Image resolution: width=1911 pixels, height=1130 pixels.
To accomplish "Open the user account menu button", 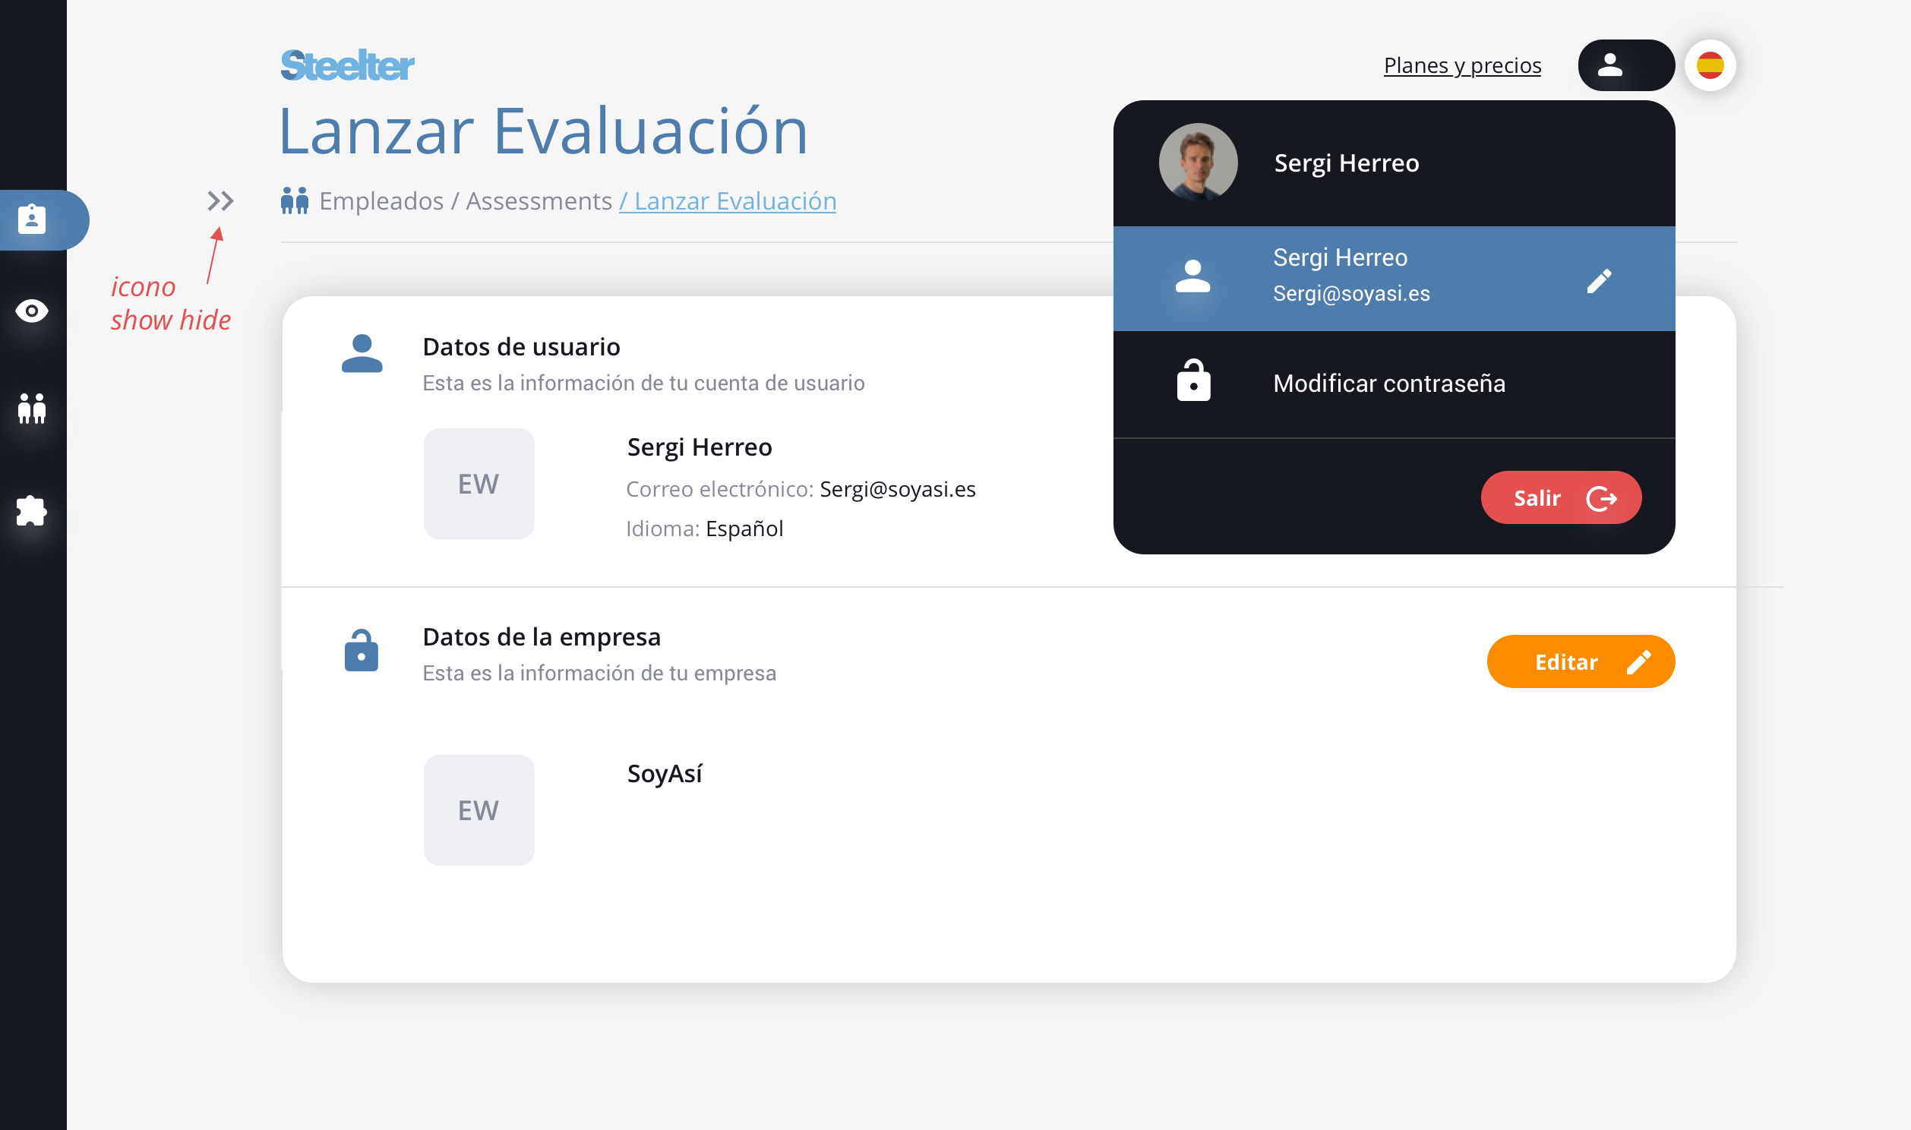I will (x=1625, y=65).
